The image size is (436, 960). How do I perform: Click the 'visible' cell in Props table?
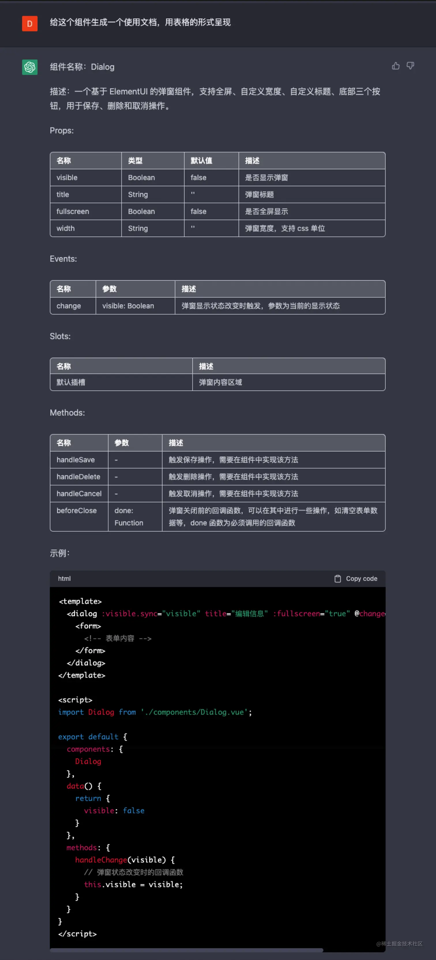pyautogui.click(x=86, y=178)
